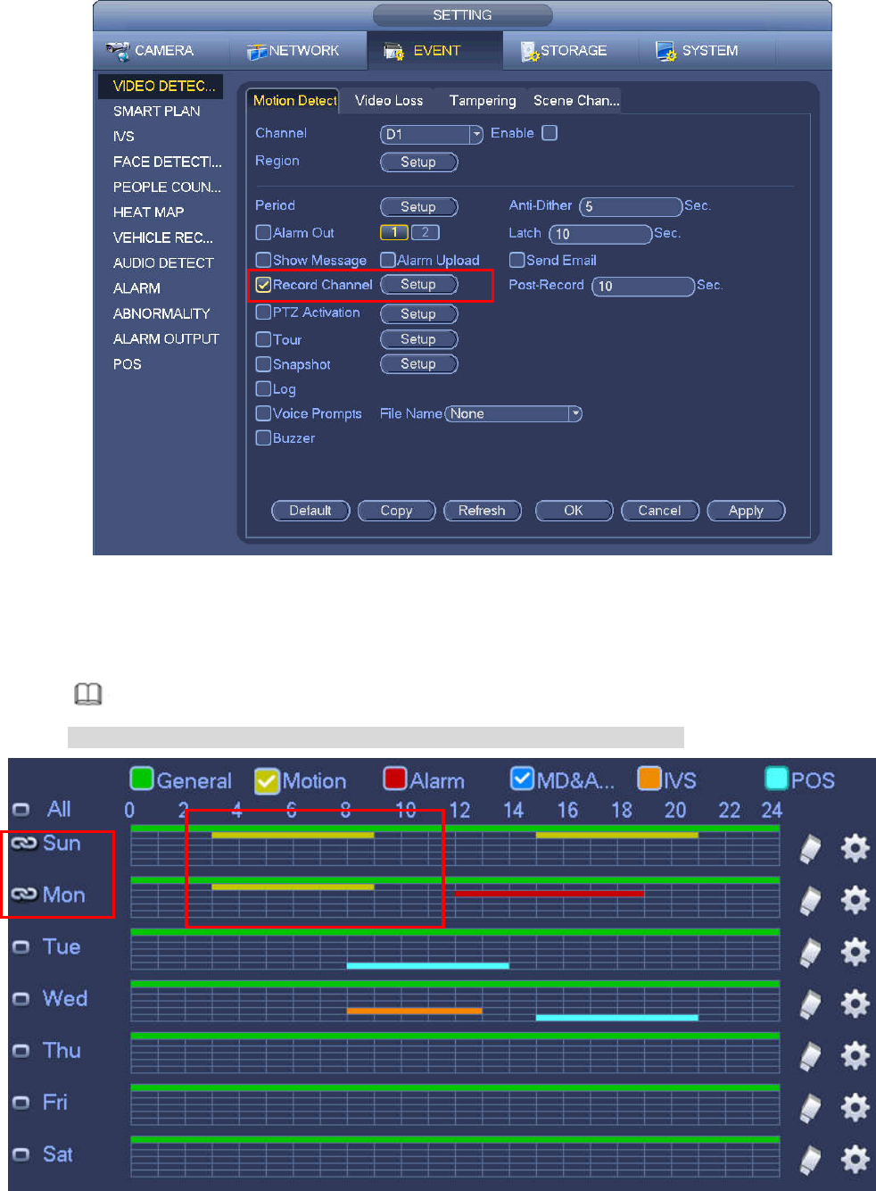The image size is (876, 1191).
Task: Click the eraser icon for Sat row
Action: pyautogui.click(x=810, y=1160)
